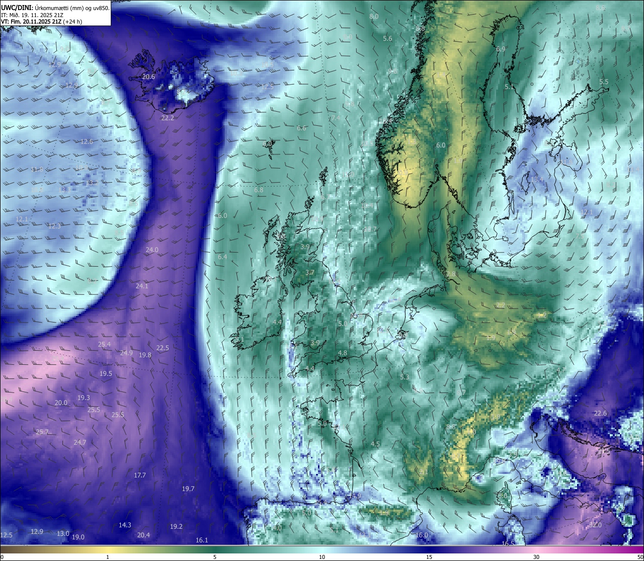Click the 17.7 value label

[x=140, y=475]
